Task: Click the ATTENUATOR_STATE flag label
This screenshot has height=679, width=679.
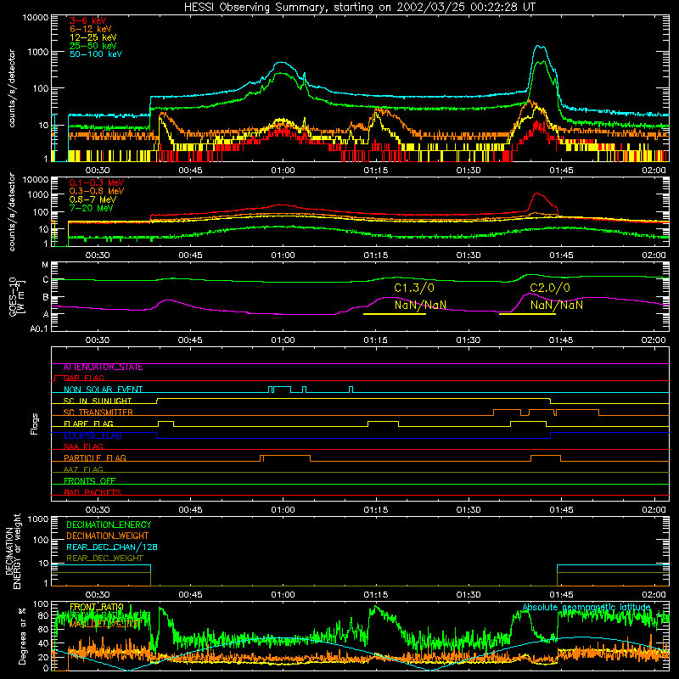Action: (x=103, y=368)
